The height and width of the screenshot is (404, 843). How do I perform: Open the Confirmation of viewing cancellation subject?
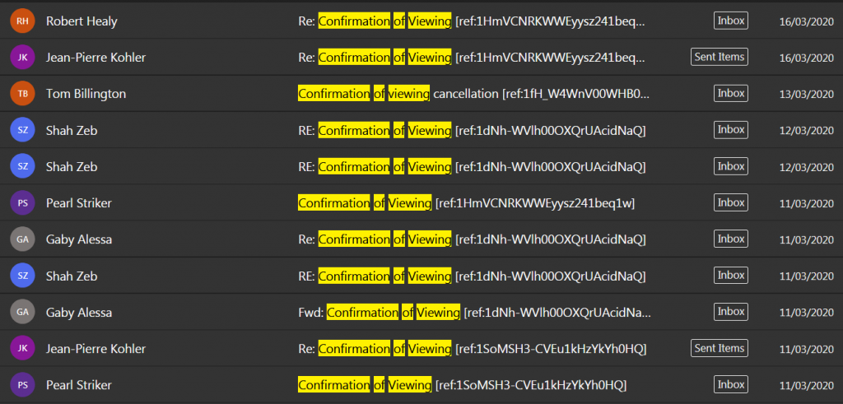[x=473, y=94]
